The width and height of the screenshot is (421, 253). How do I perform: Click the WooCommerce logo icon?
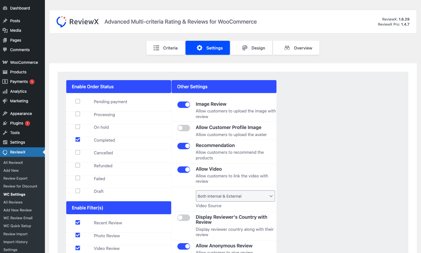tap(5, 62)
